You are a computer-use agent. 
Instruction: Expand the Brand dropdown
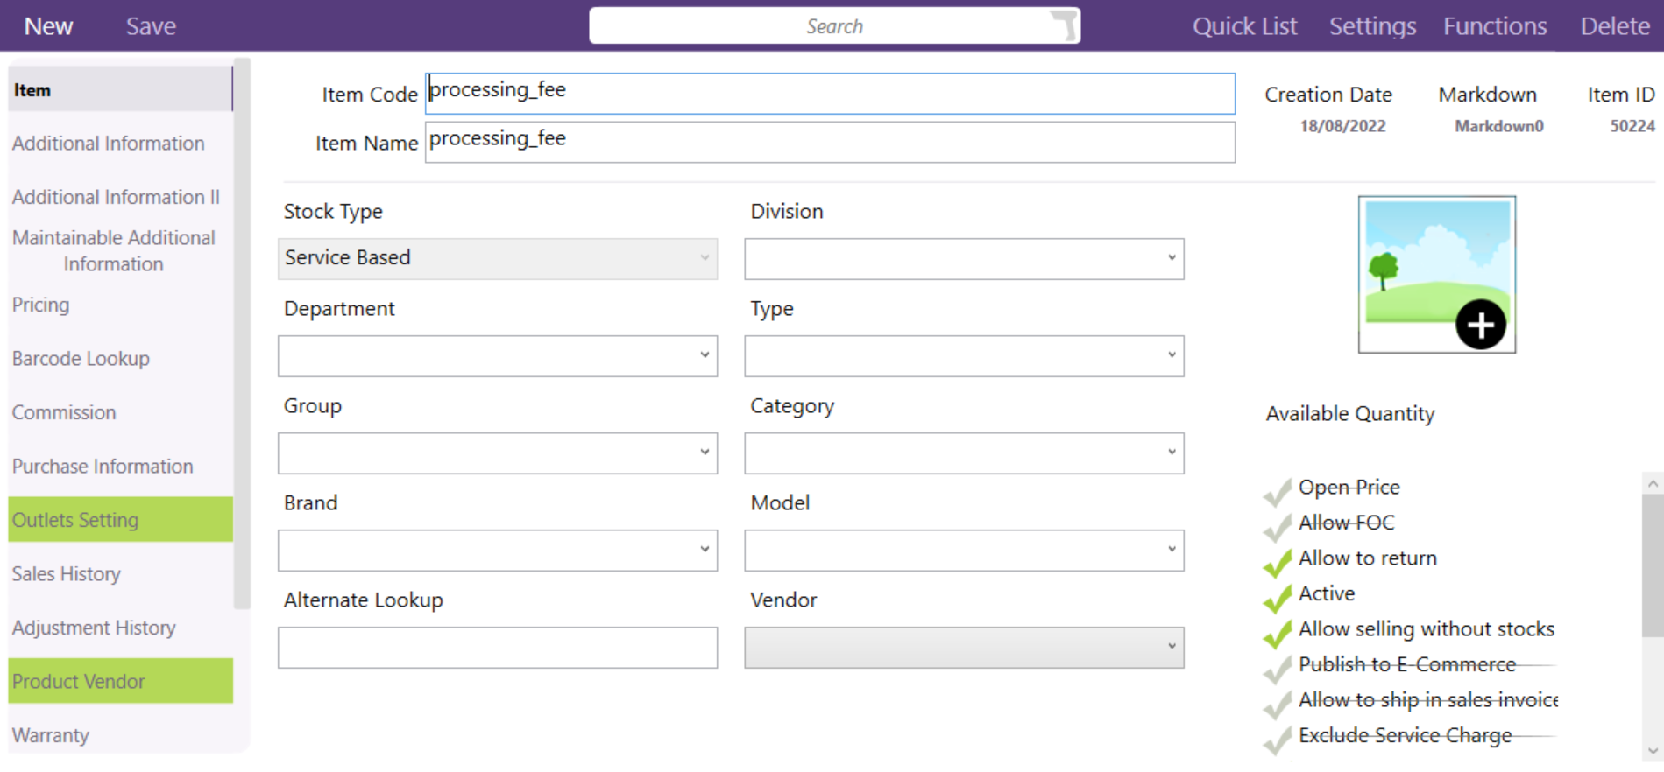497,551
